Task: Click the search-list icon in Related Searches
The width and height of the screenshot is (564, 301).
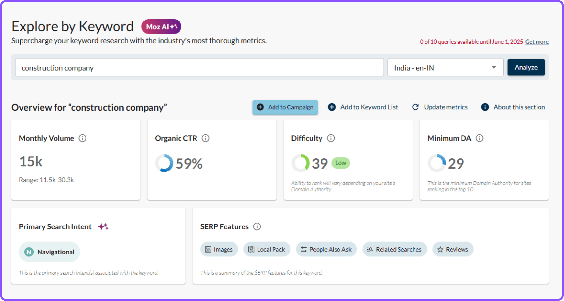Action: click(x=370, y=249)
